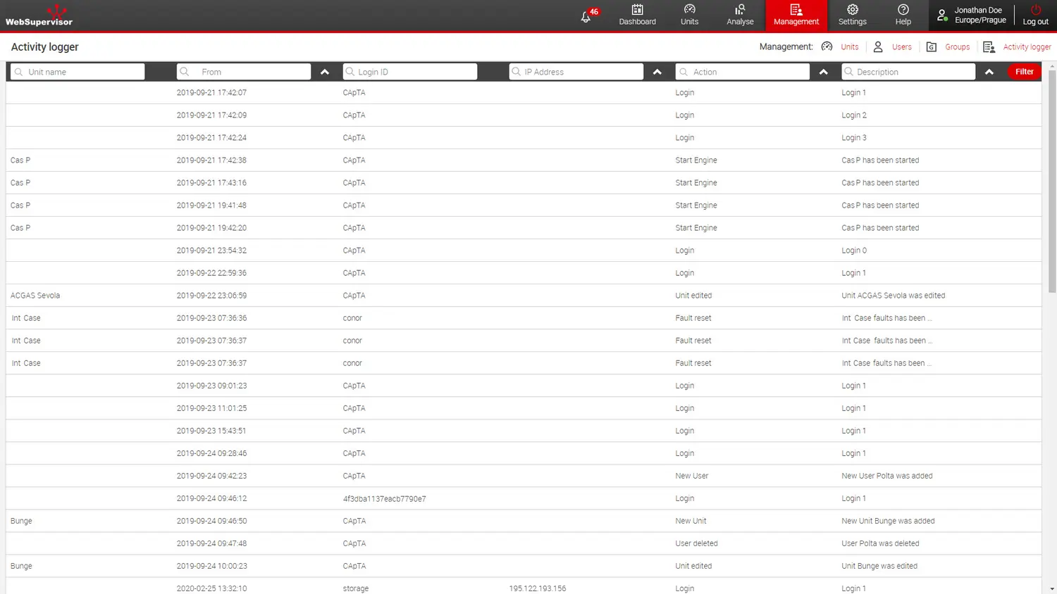
Task: Open the Help question mark
Action: point(903,15)
